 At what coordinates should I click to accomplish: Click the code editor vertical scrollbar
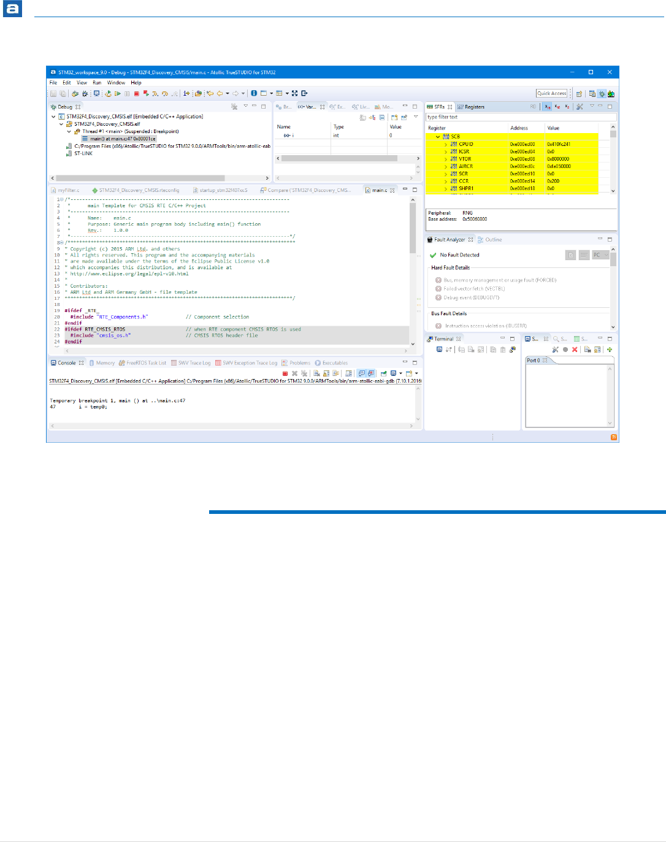413,272
